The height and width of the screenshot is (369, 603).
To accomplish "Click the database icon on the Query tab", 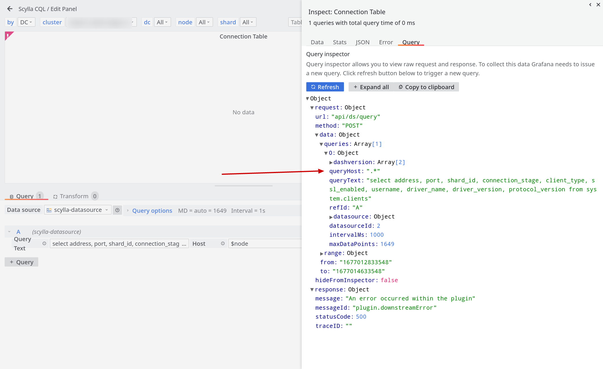I will [12, 196].
